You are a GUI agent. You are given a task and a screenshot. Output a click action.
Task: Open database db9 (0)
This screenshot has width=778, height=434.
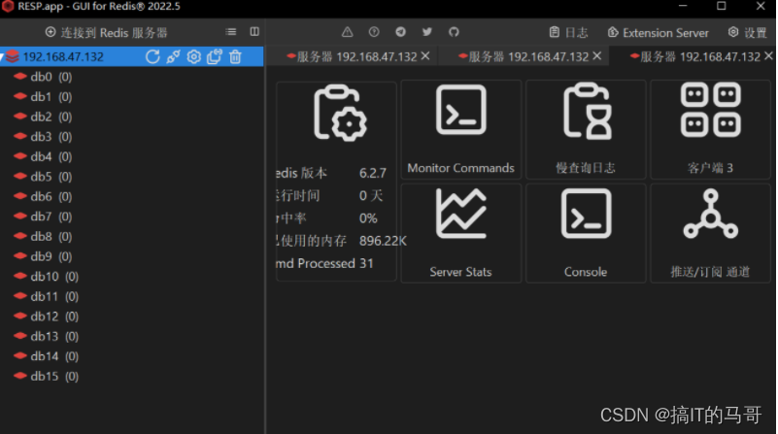point(43,256)
